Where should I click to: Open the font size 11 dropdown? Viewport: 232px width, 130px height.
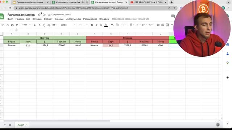83,25
